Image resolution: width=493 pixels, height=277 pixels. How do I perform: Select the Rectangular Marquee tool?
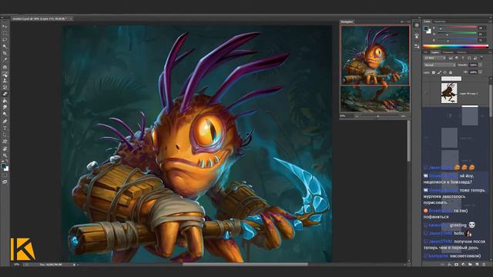[x=5, y=32]
